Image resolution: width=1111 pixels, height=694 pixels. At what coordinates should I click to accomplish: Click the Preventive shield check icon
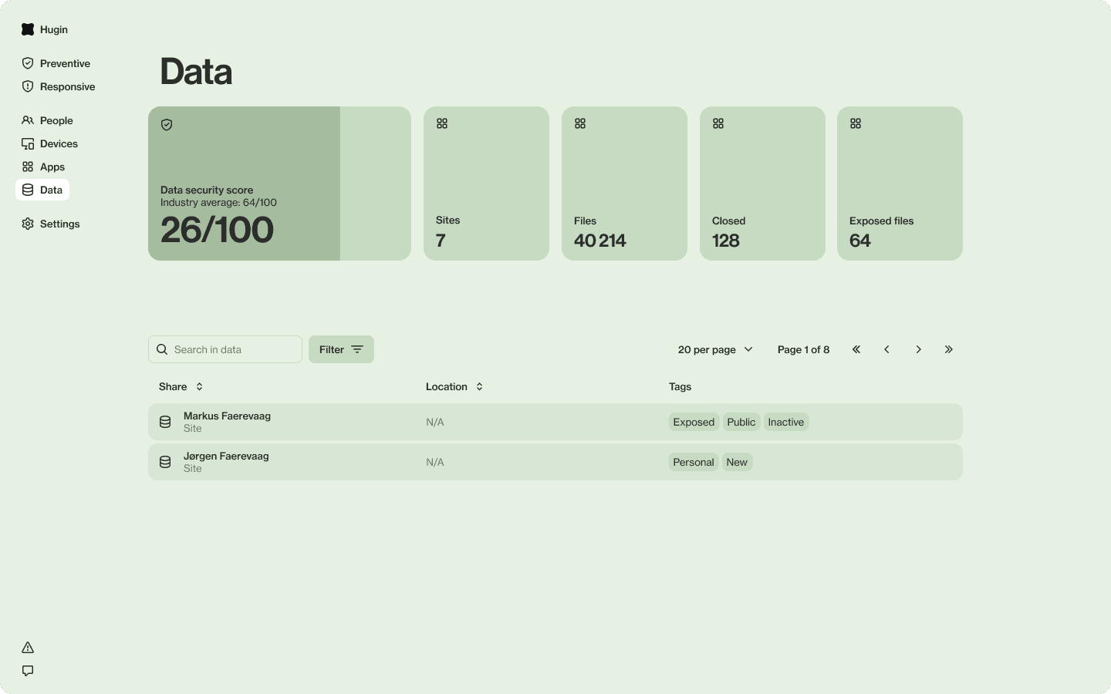28,63
